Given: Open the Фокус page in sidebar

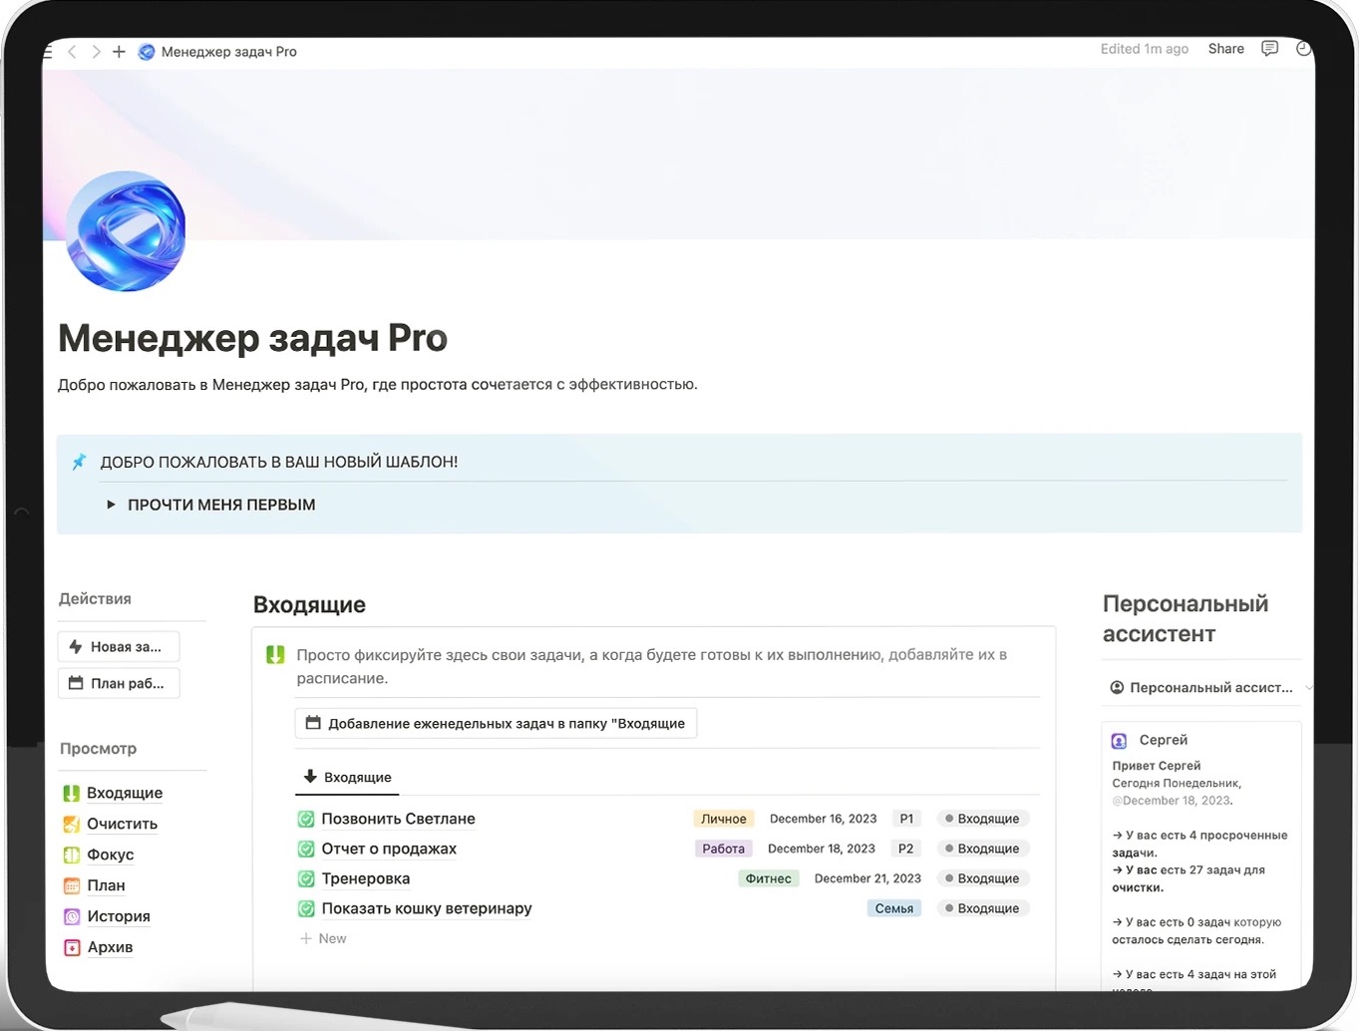Looking at the screenshot, I should coord(110,855).
